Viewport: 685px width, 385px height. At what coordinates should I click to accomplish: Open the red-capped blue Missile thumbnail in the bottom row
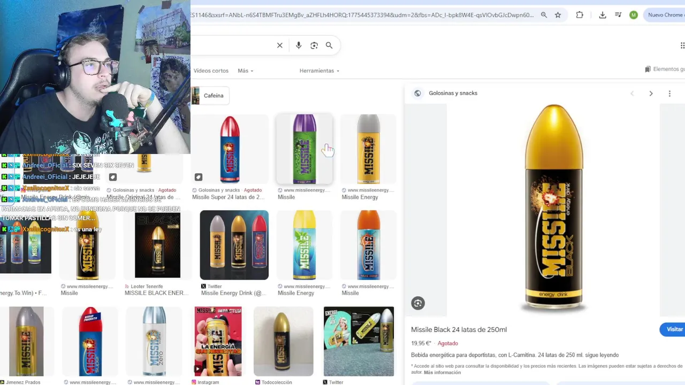click(x=90, y=341)
